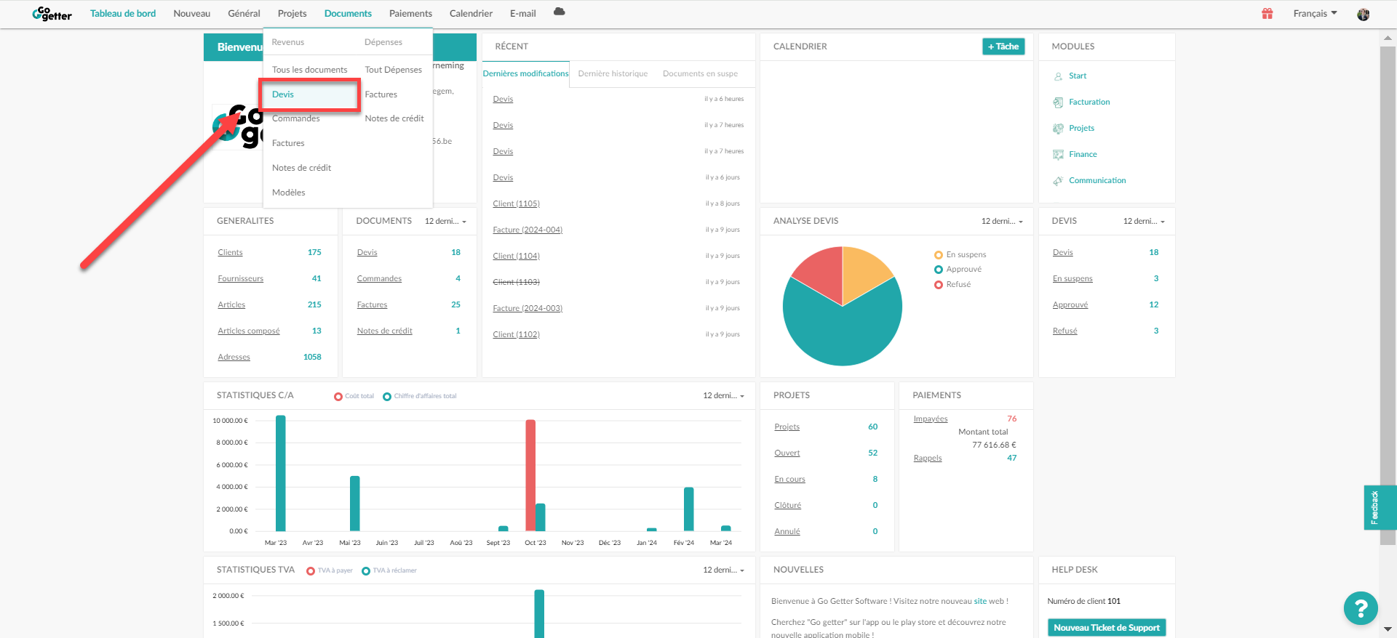
Task: Click the Mar '23 revenue bar
Action: click(x=281, y=473)
